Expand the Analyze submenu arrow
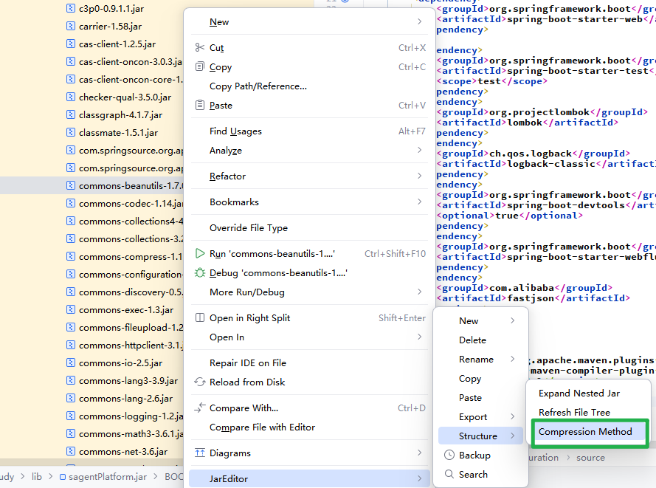Screen dimensions: 656x488 point(420,151)
